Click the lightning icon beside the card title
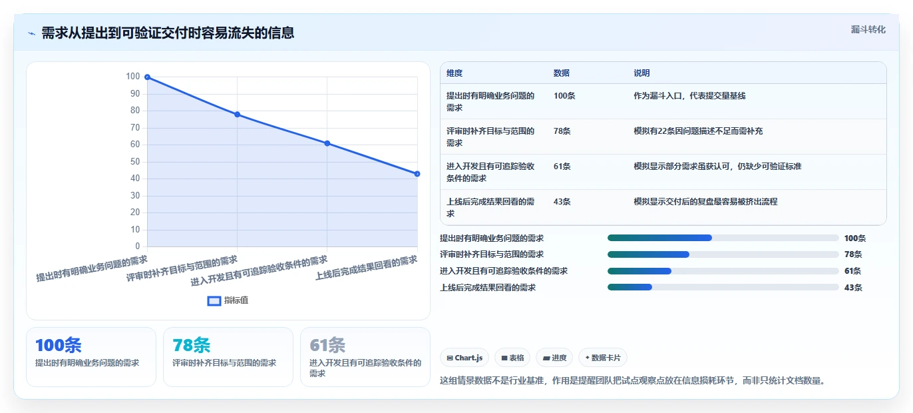913x413 pixels. pos(32,33)
